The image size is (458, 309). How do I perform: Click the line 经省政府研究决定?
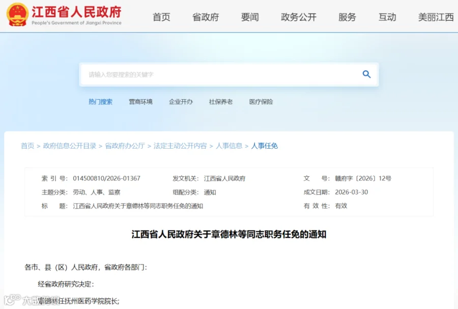tap(66, 284)
